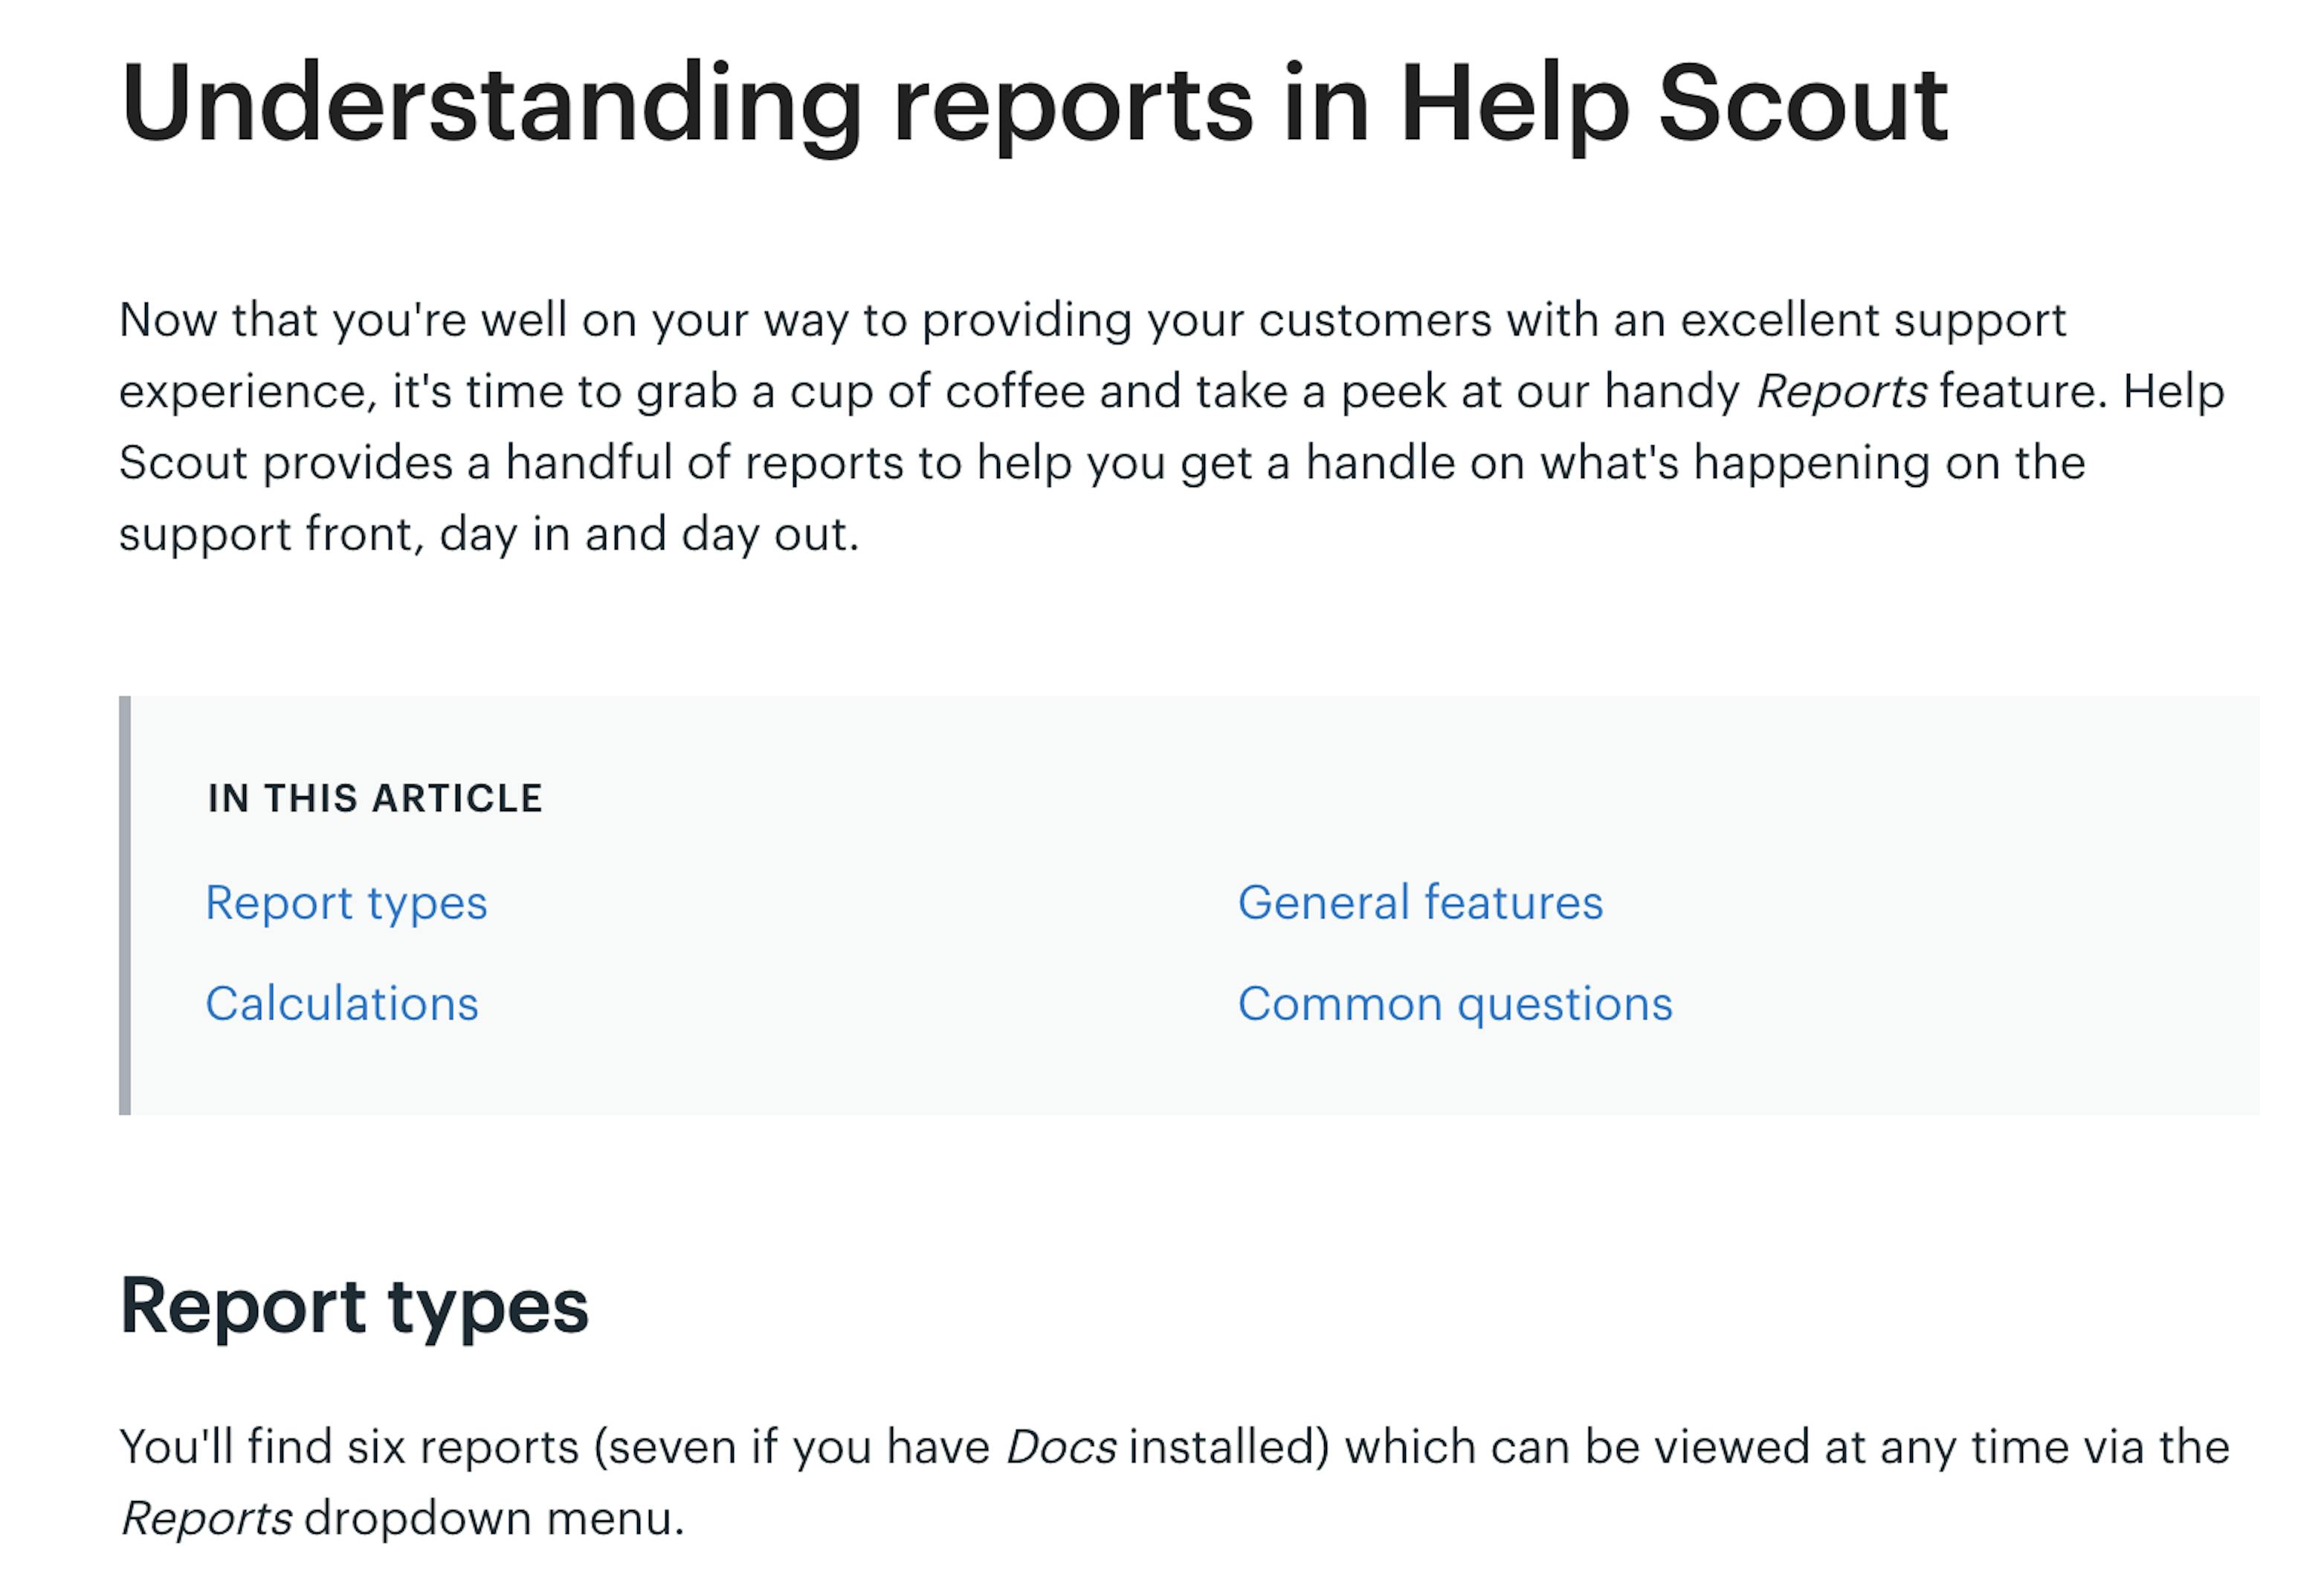Screen dimensions: 2324x1594
Task: Open the blue "Report types" contents link
Action: [x=346, y=903]
